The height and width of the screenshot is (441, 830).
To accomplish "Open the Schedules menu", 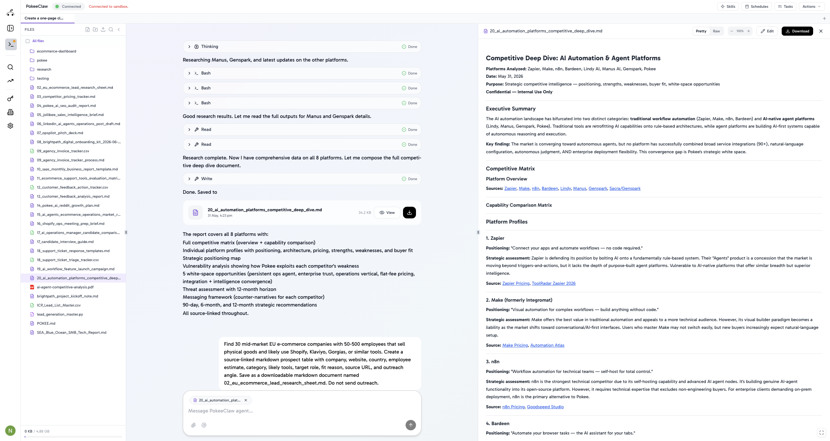I will pyautogui.click(x=757, y=6).
